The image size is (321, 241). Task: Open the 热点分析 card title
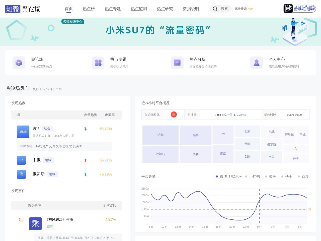198,59
